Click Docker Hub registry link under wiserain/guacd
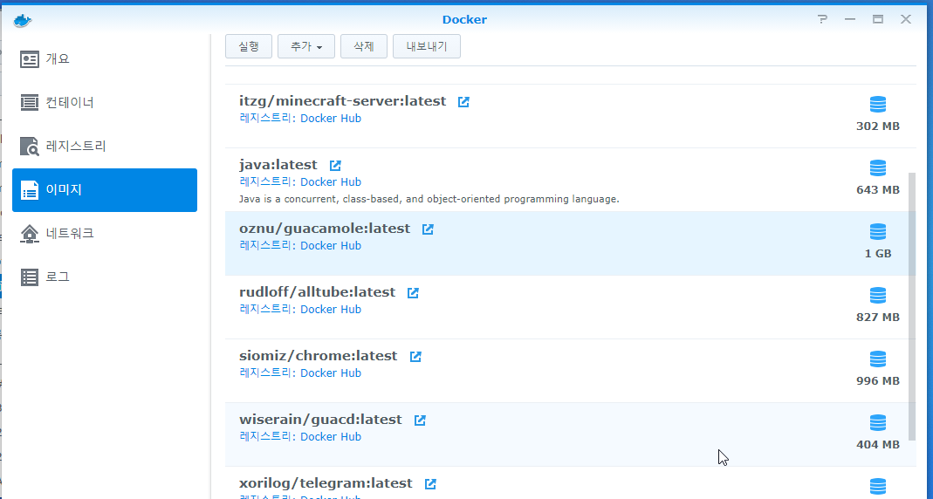Screen dimensions: 933x499 pyautogui.click(x=330, y=436)
